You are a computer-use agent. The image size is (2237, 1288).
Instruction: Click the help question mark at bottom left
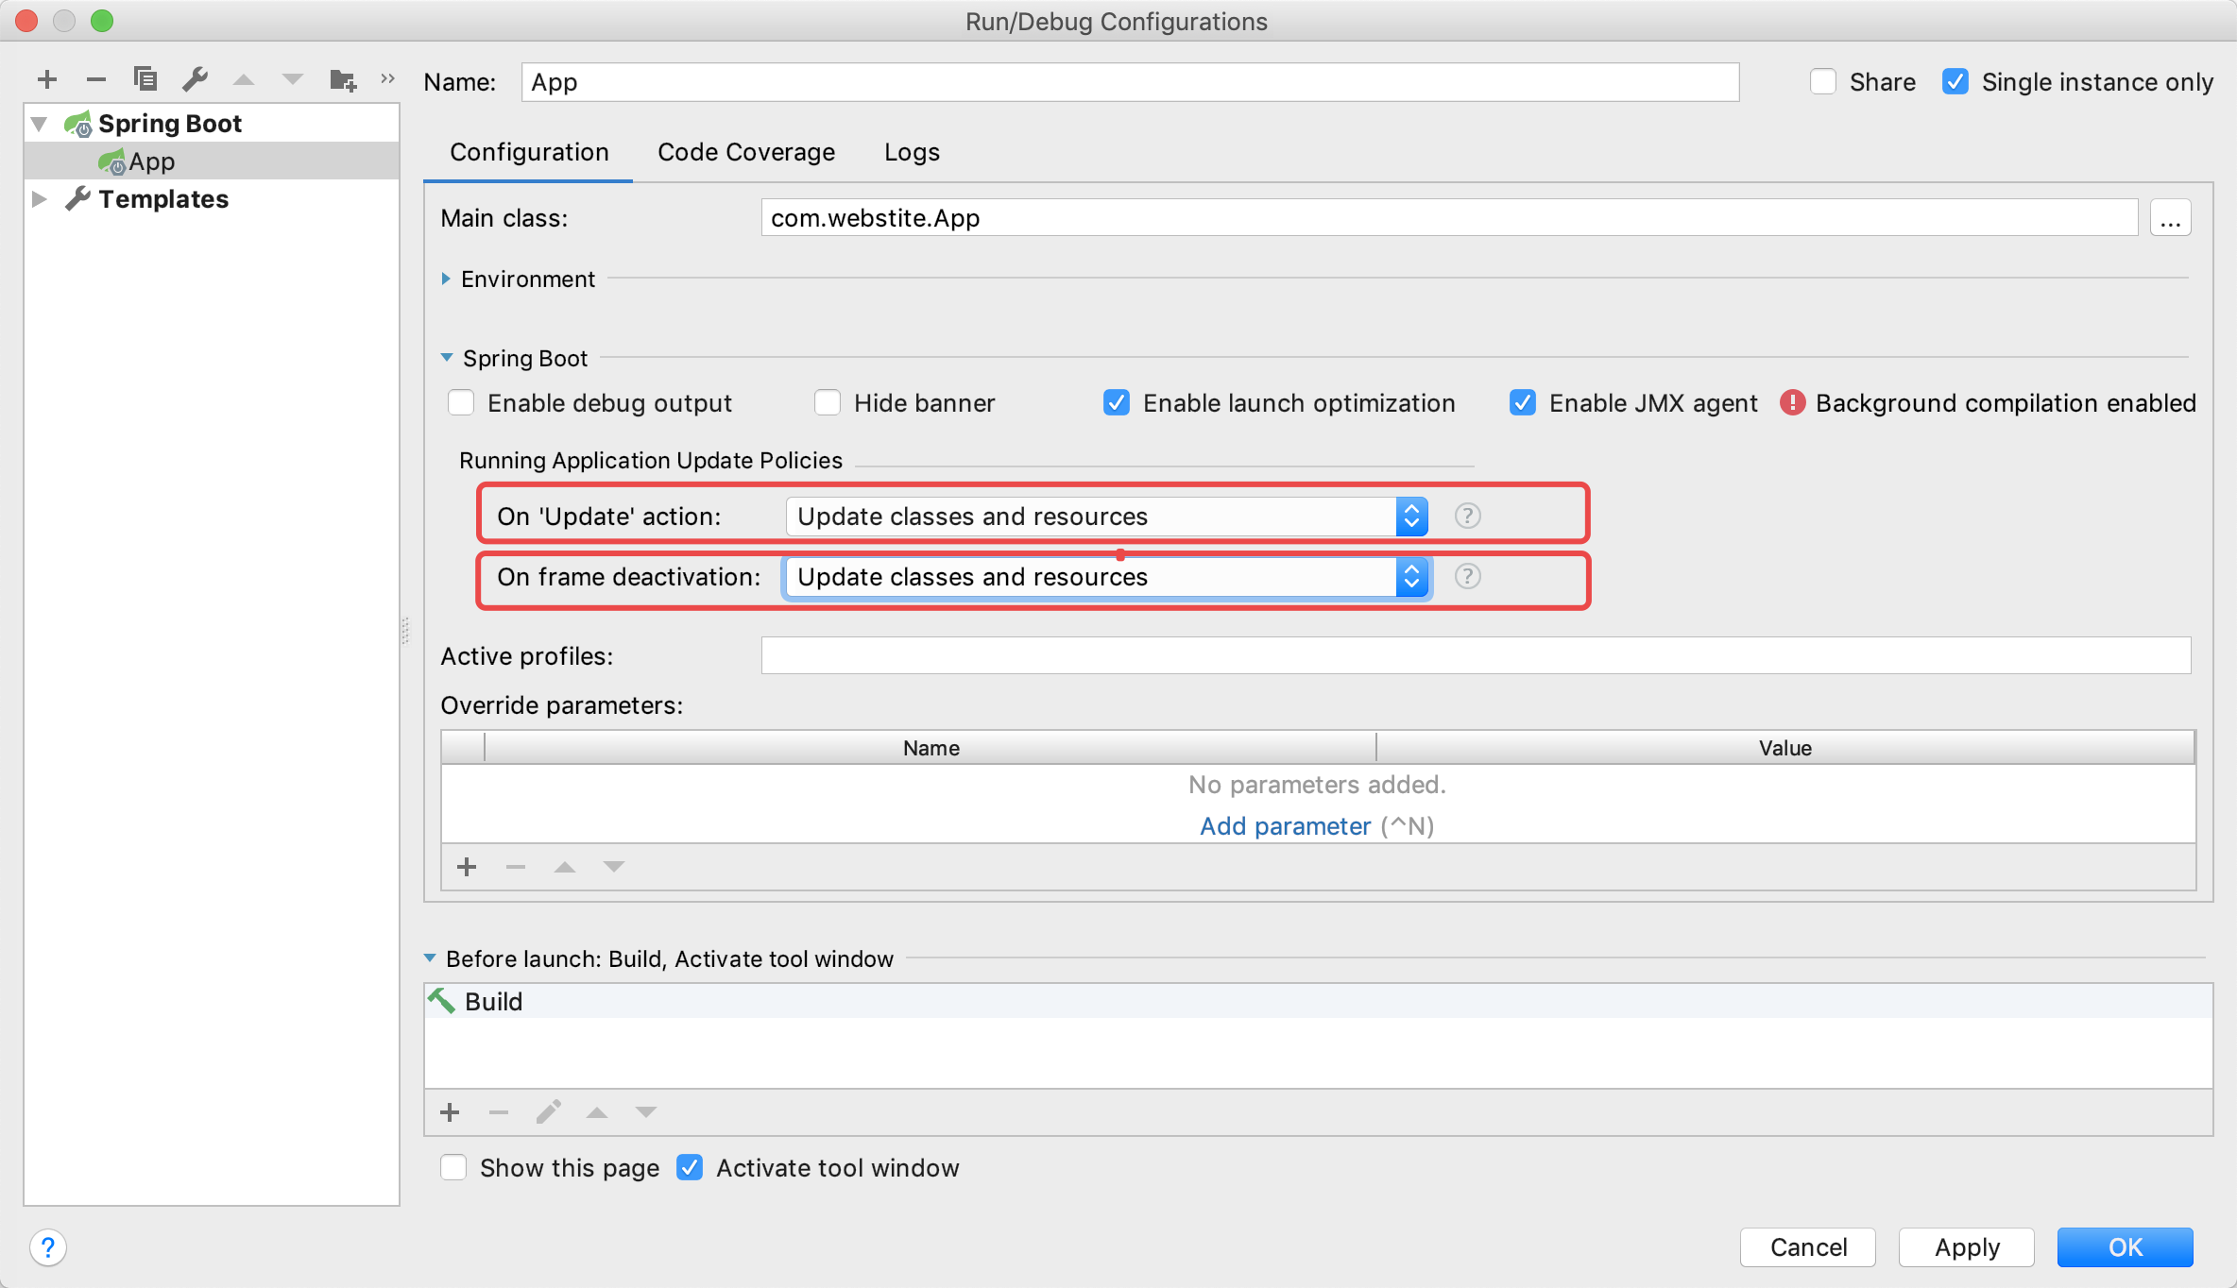(48, 1247)
